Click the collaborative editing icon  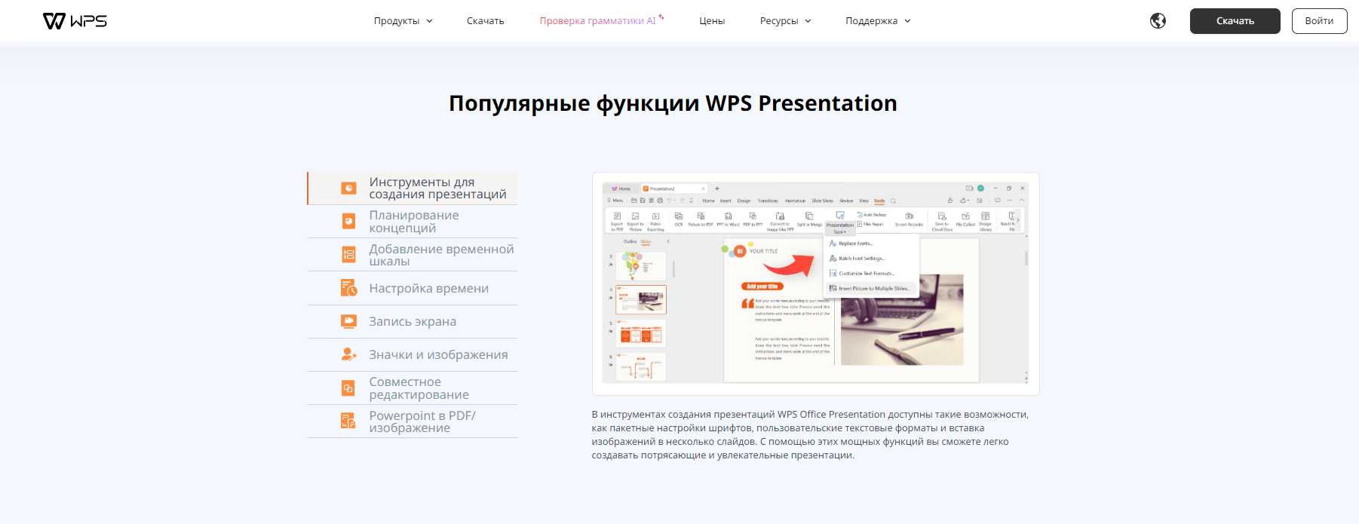[348, 388]
